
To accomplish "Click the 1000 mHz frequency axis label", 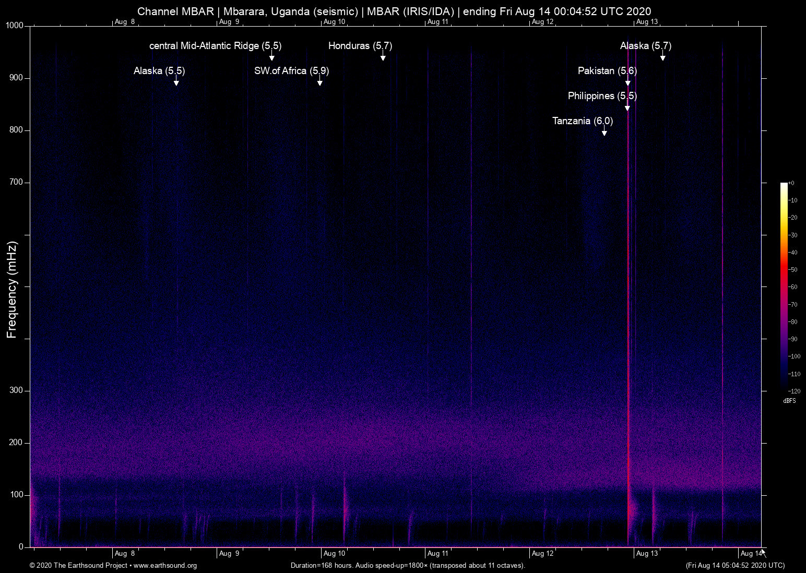I will click(x=15, y=26).
